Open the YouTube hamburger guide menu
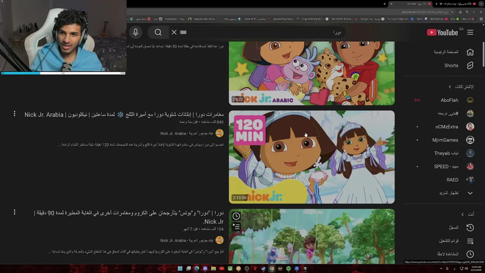Image resolution: width=485 pixels, height=273 pixels. click(x=470, y=33)
